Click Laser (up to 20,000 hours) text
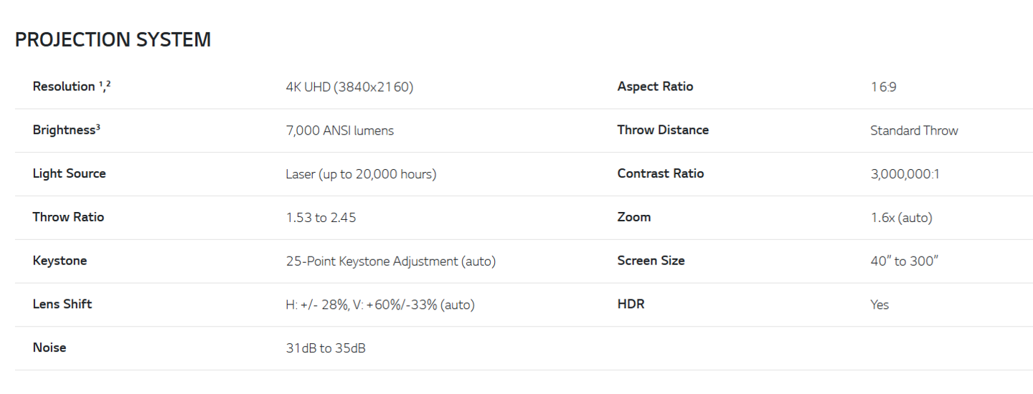This screenshot has height=394, width=1033. coord(361,174)
